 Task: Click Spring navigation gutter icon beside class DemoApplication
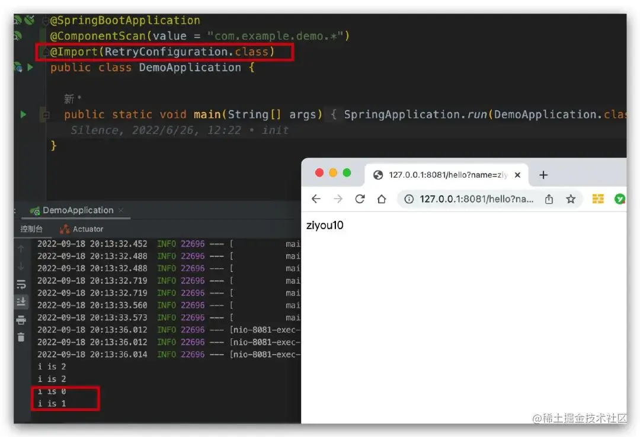(x=18, y=67)
